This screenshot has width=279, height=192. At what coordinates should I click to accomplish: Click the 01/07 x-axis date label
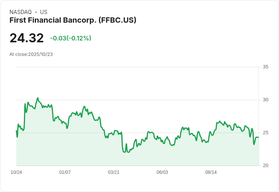tap(65, 172)
